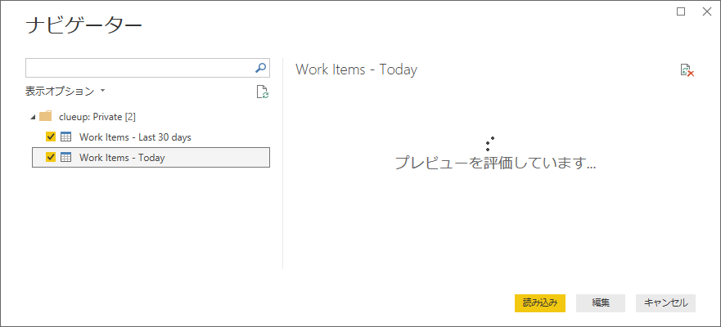
Task: Click the preview loading spinner
Action: point(489,144)
